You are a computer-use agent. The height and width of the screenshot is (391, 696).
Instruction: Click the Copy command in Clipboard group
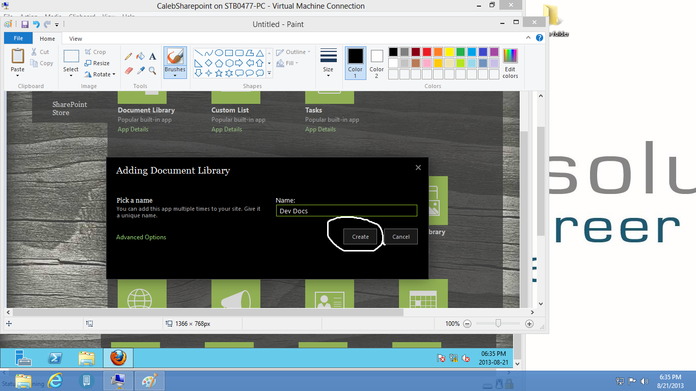42,64
